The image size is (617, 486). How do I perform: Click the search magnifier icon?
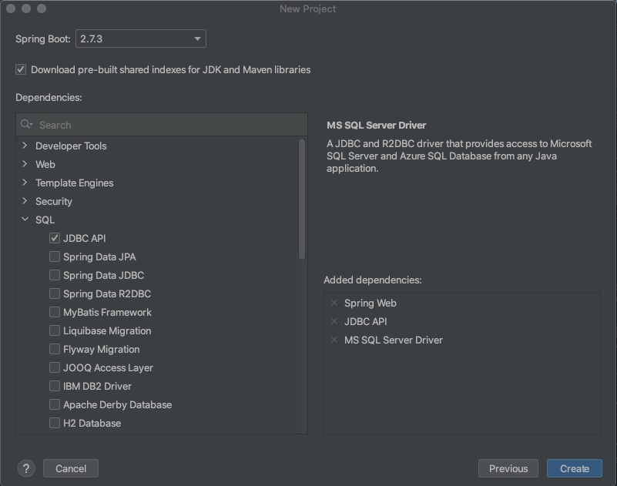(26, 124)
